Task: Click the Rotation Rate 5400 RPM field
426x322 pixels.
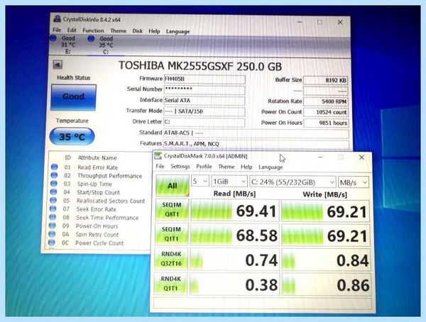Action: pos(325,101)
